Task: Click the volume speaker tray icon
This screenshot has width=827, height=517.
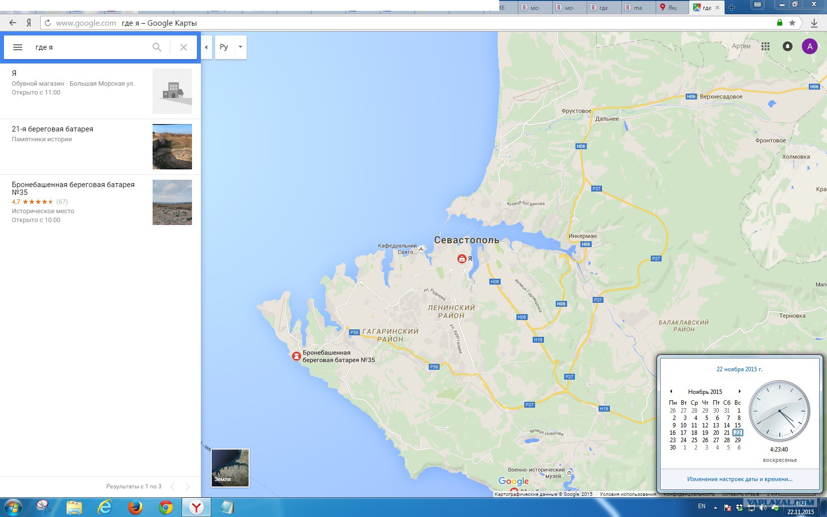Action: [763, 508]
